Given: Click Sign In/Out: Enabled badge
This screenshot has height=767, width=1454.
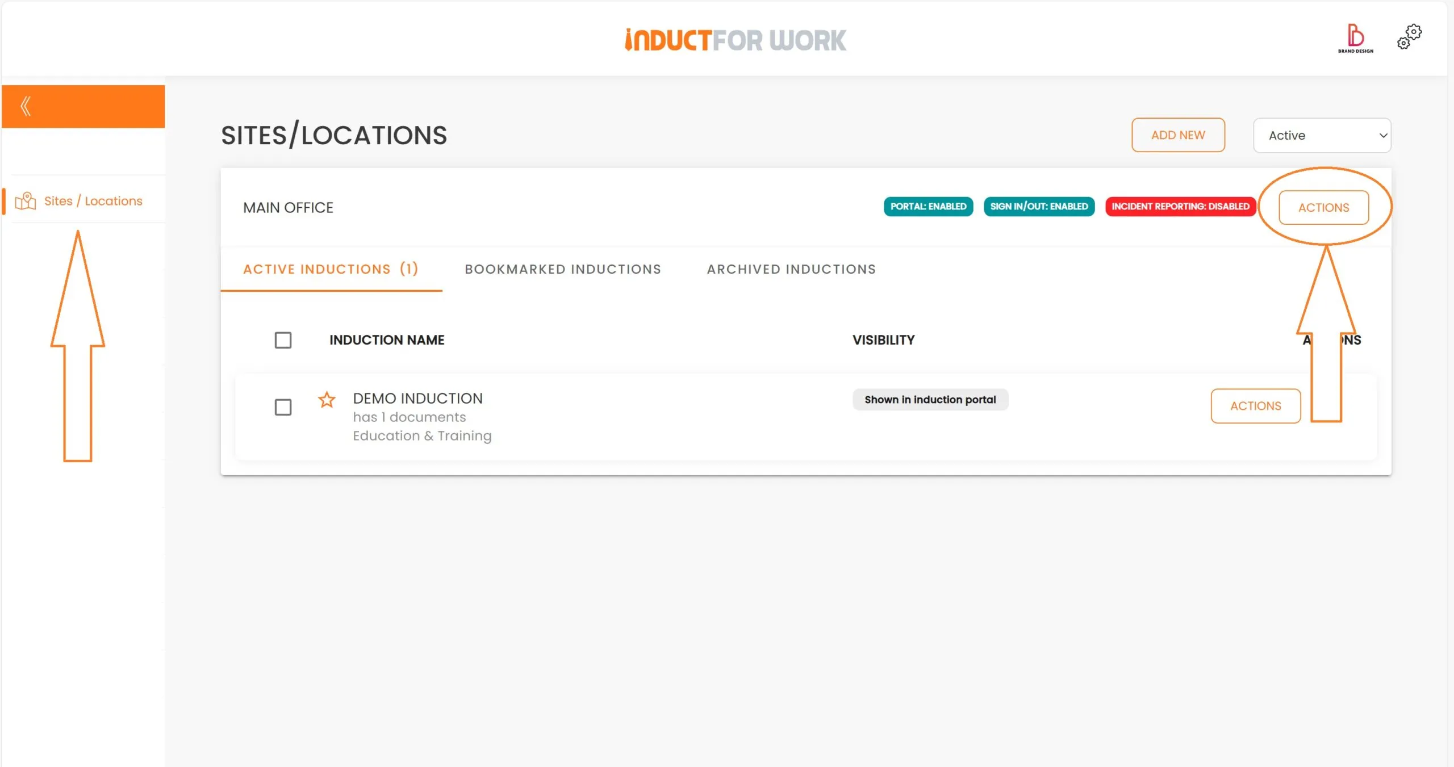Looking at the screenshot, I should (x=1039, y=207).
